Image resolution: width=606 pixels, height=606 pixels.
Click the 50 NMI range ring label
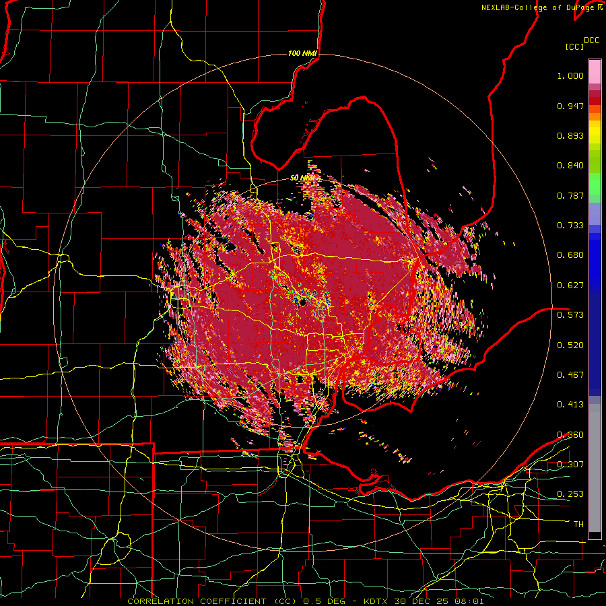(x=302, y=178)
